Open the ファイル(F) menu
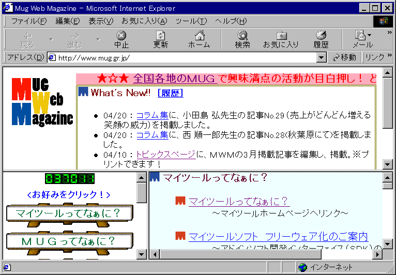Screen dimensions: 396x275 tap(29, 21)
